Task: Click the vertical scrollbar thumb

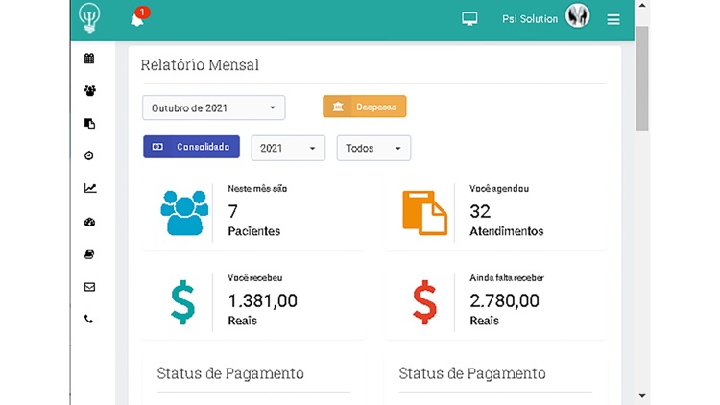Action: pos(642,78)
